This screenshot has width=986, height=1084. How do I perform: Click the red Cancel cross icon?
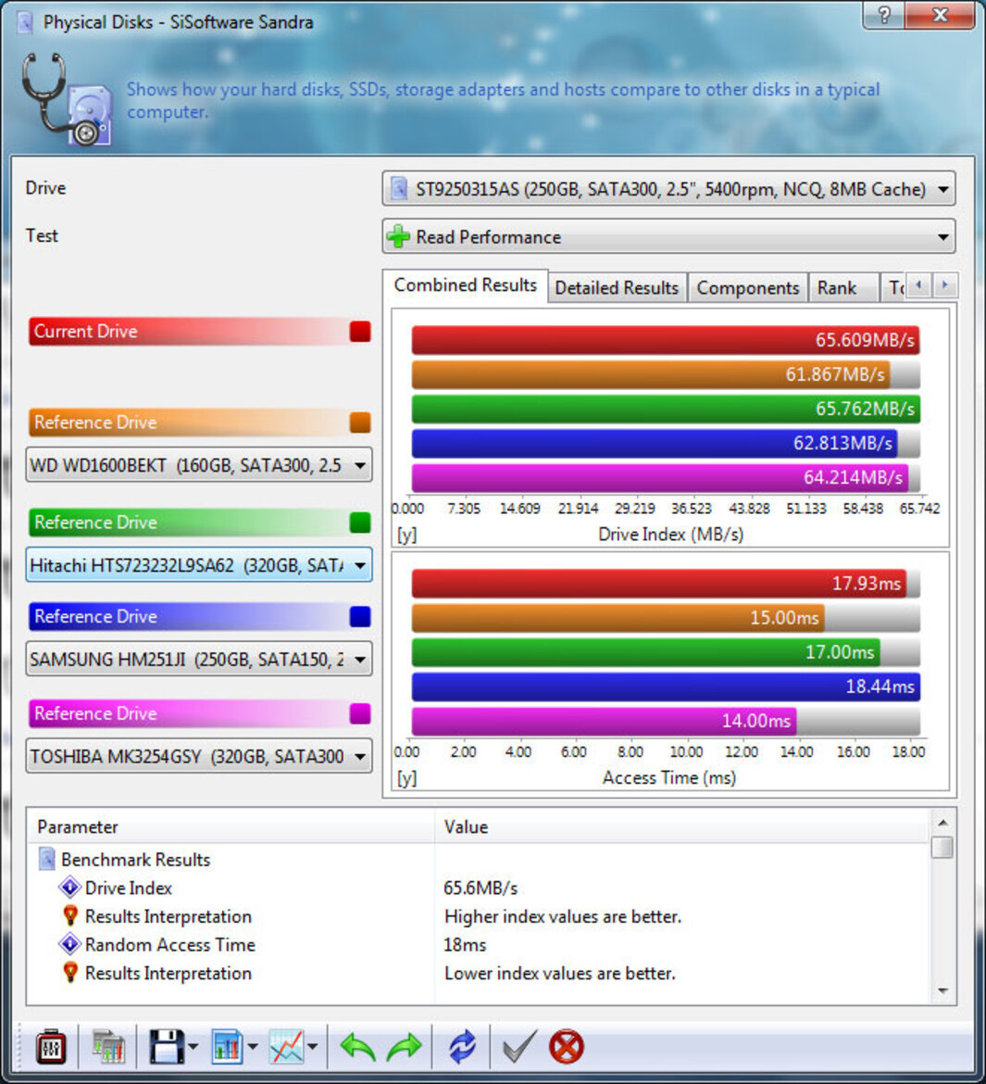566,1047
